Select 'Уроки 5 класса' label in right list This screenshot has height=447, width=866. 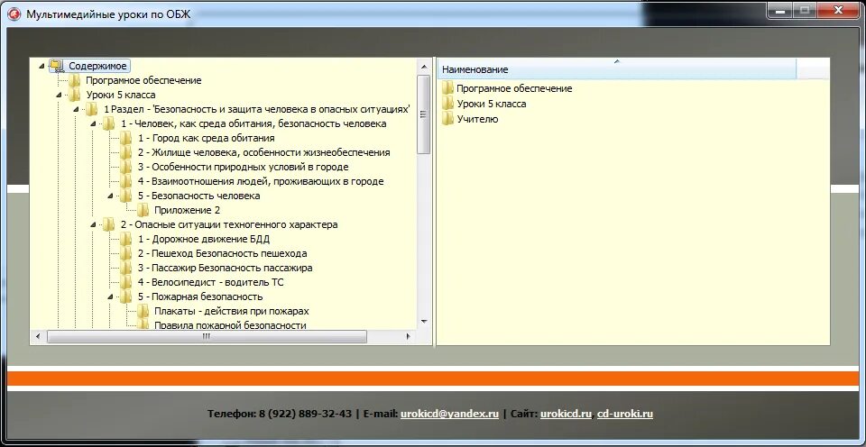coord(492,104)
